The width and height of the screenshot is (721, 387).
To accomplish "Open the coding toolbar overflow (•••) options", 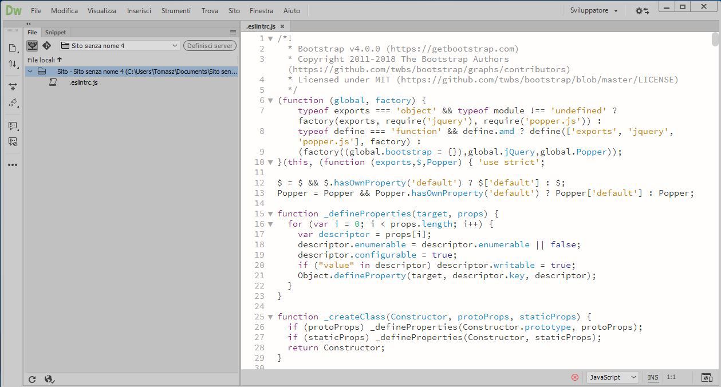I will point(13,165).
